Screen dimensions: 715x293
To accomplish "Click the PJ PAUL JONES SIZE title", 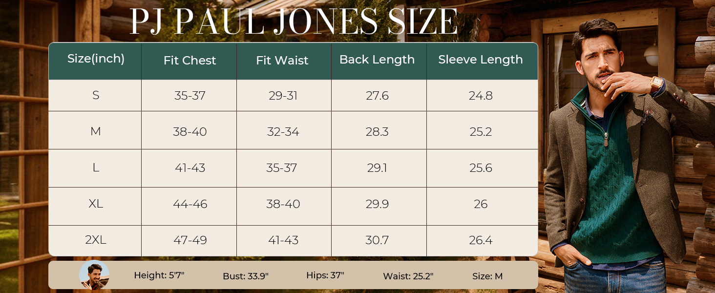I will 294,21.
